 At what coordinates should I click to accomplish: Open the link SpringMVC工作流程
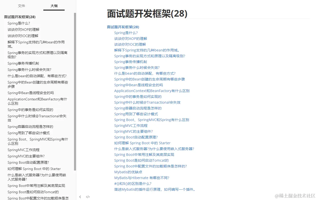131,125
